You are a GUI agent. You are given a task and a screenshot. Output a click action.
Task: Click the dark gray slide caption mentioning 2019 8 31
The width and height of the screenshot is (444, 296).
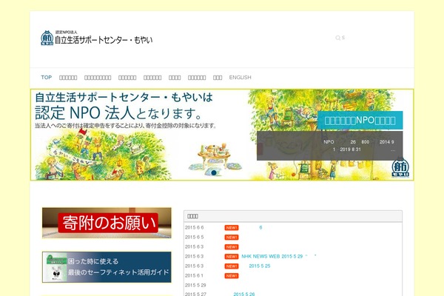329,146
